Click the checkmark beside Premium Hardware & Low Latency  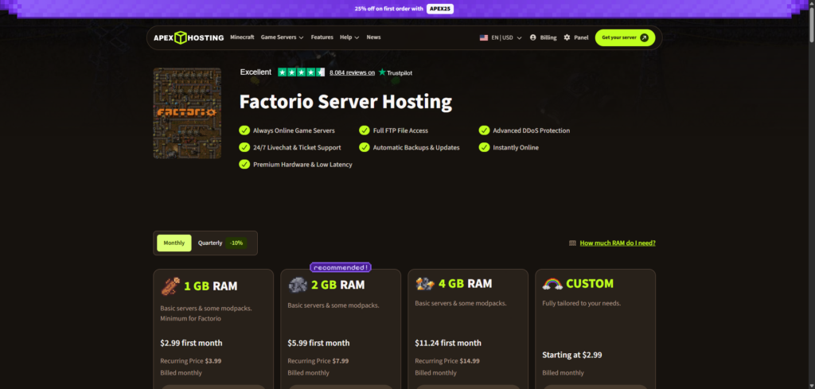point(244,164)
